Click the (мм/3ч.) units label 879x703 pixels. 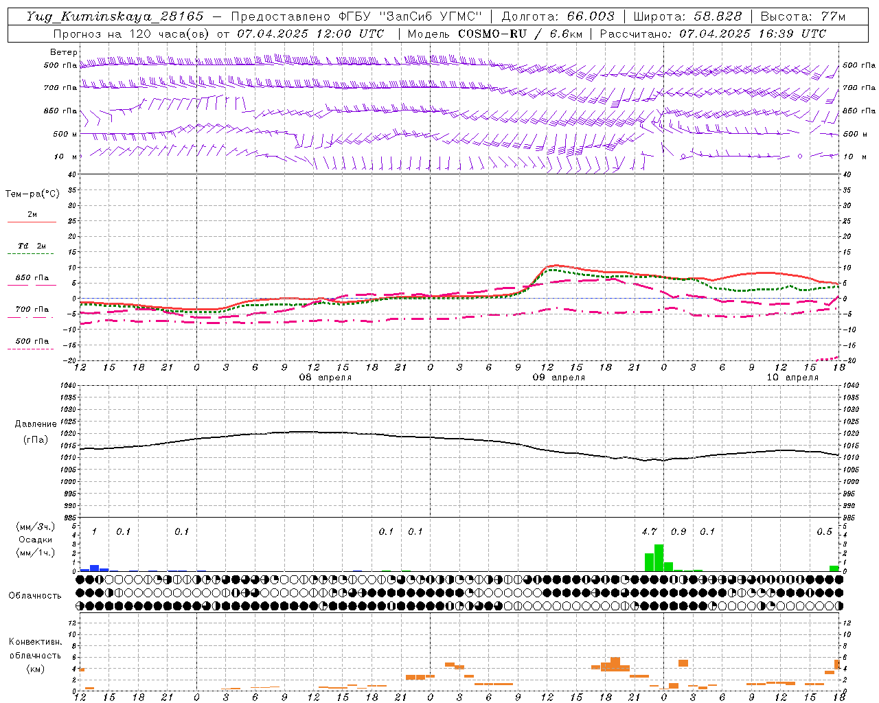click(35, 527)
